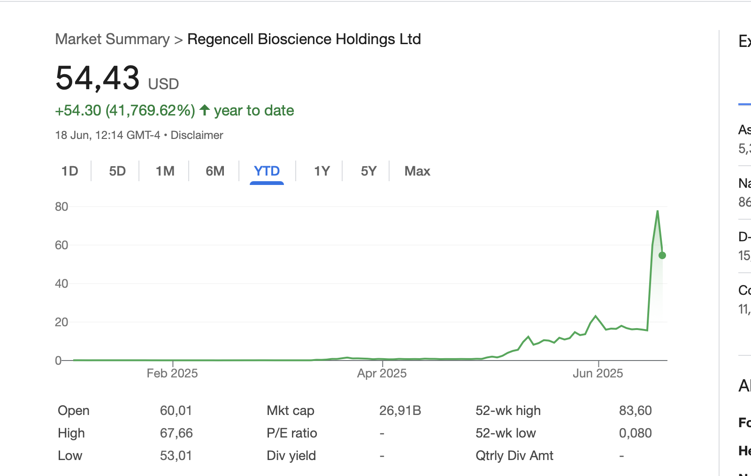Show the 1M price chart
Viewport: 751px width, 476px height.
pos(165,171)
